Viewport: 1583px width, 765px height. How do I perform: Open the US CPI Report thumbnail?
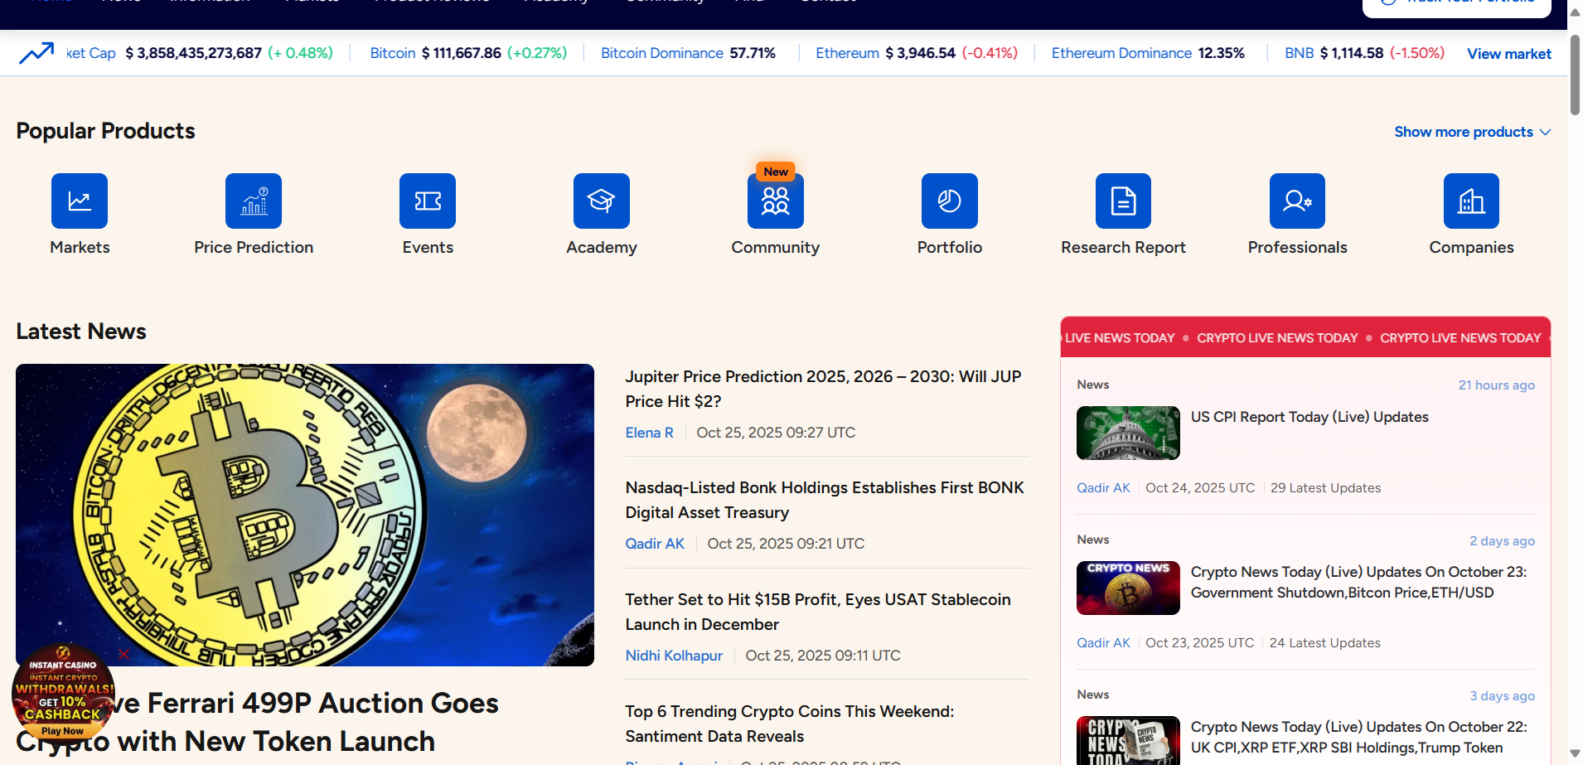pyautogui.click(x=1128, y=433)
